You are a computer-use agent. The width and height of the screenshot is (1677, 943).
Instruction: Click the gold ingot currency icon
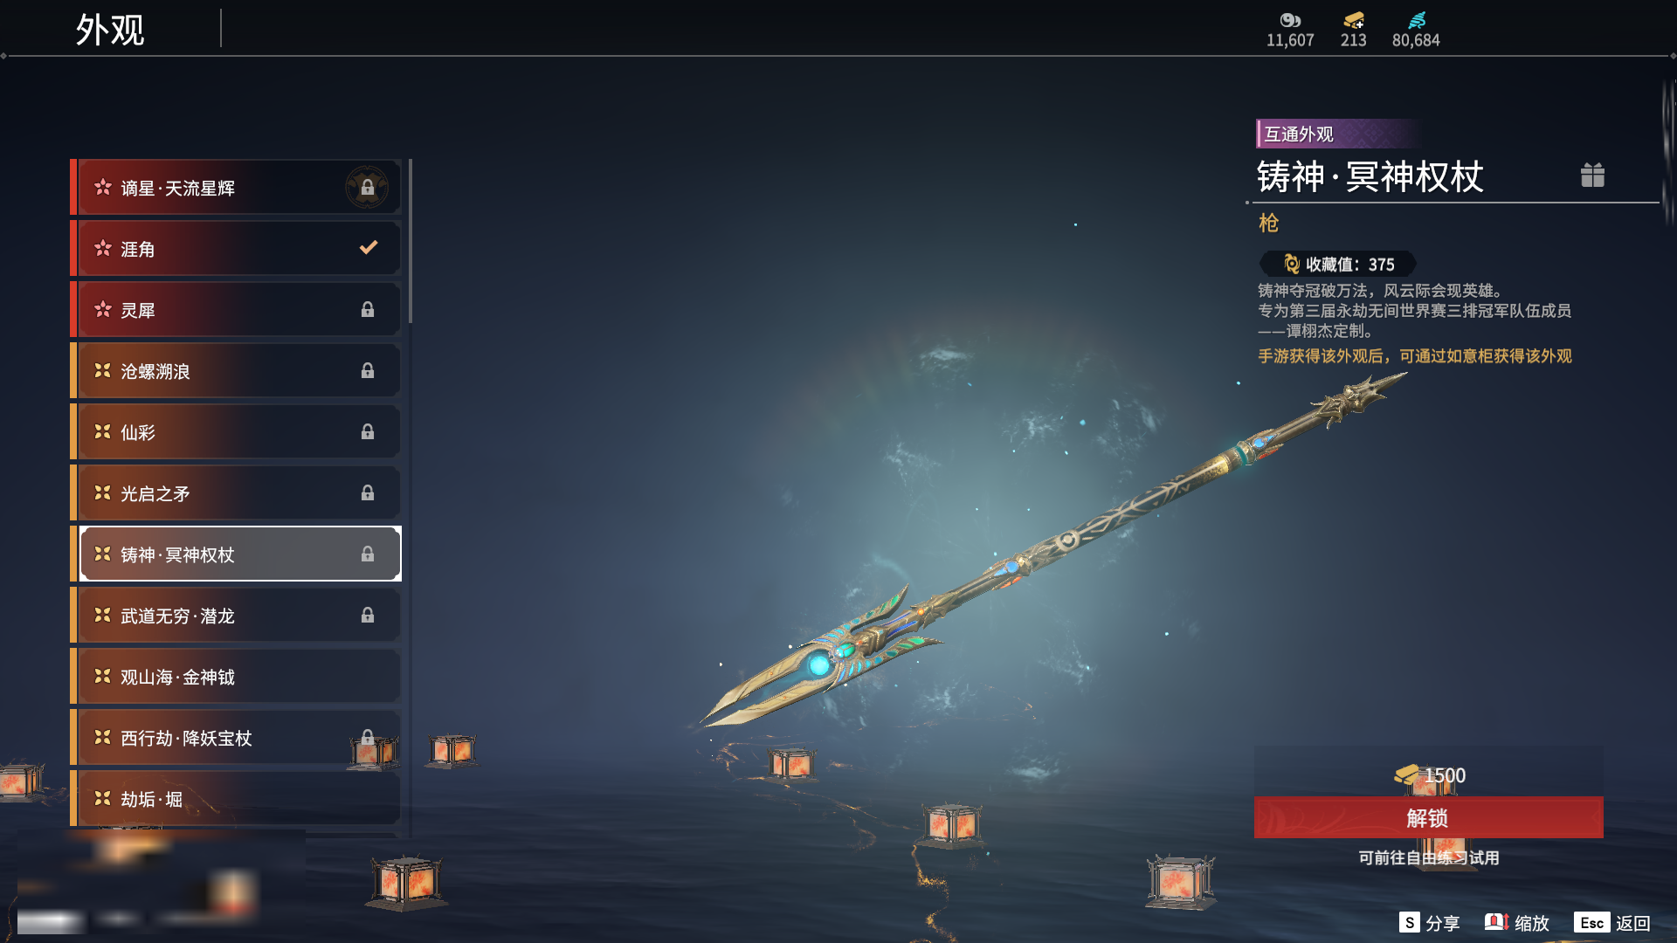pos(1353,20)
